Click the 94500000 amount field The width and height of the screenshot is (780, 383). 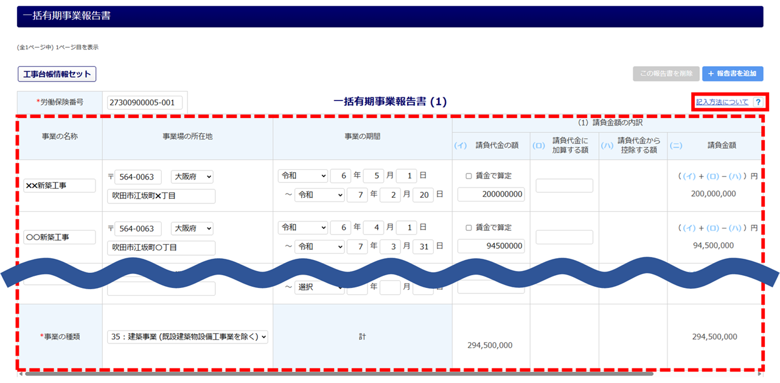click(x=491, y=246)
